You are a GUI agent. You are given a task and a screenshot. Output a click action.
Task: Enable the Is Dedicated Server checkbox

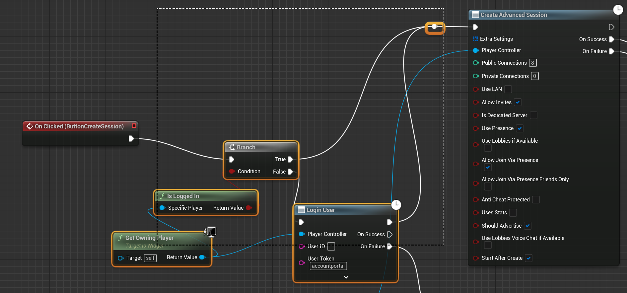pos(533,115)
